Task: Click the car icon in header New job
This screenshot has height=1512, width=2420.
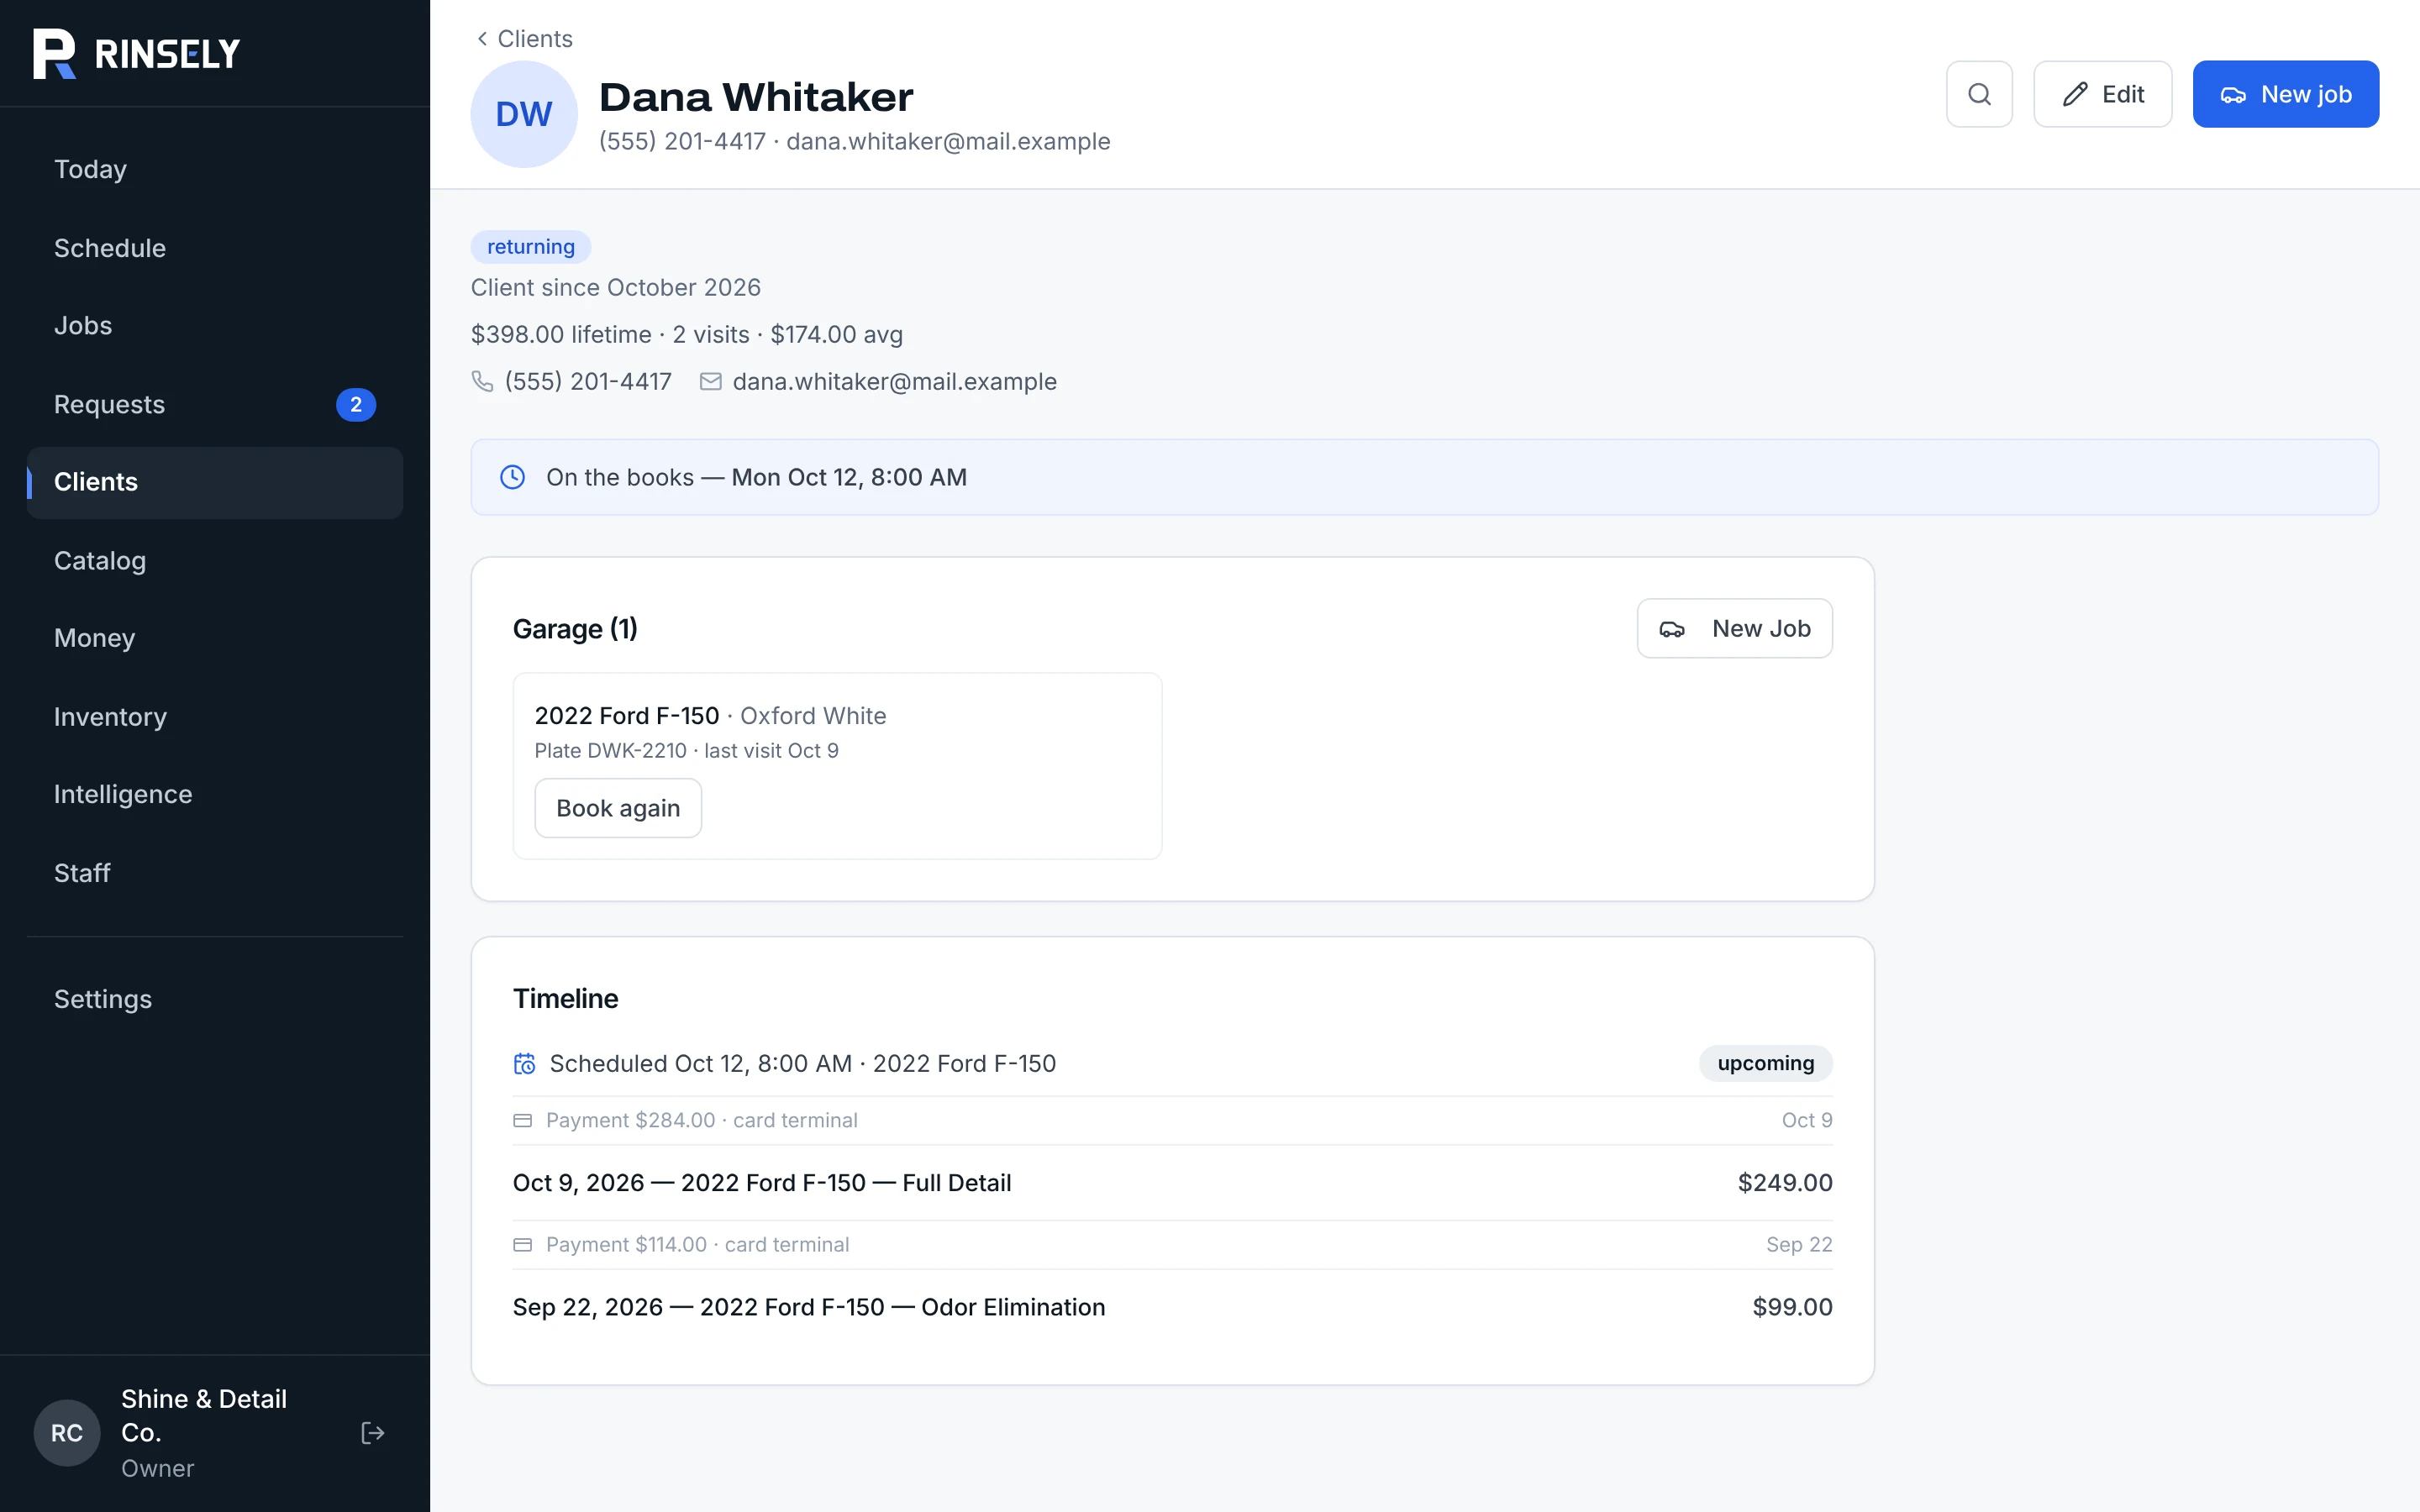Action: click(2233, 95)
